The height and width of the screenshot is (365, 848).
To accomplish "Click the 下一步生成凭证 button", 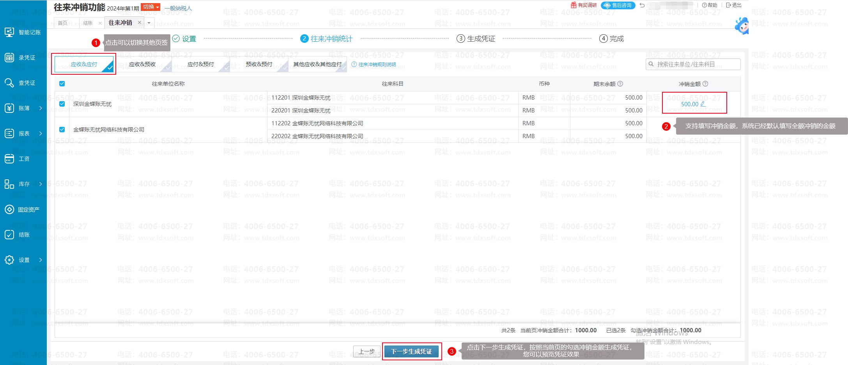I will coord(411,351).
